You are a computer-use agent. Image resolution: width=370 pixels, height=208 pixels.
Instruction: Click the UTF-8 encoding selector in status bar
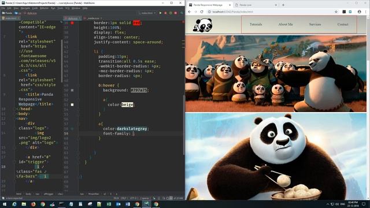pyautogui.click(x=134, y=198)
